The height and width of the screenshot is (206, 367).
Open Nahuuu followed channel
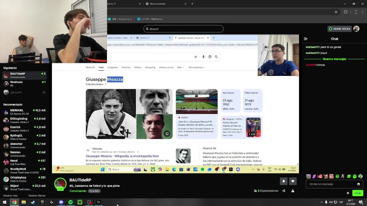tap(24, 84)
